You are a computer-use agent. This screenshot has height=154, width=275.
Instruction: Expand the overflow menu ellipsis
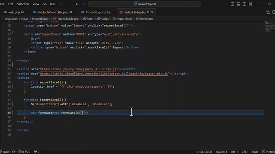click(x=61, y=4)
